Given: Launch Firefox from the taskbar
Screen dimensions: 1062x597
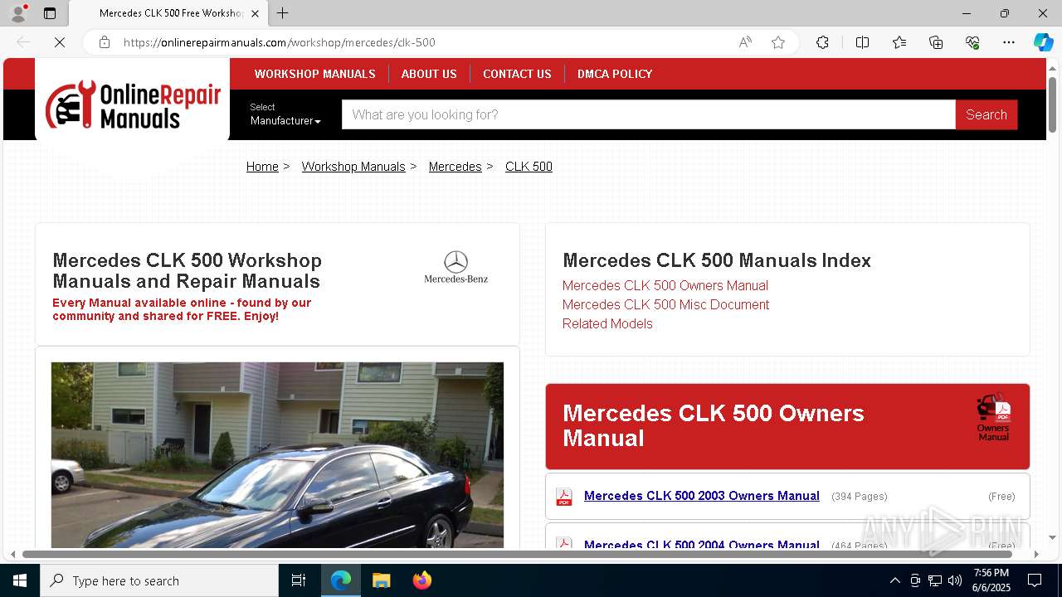Looking at the screenshot, I should tap(421, 580).
